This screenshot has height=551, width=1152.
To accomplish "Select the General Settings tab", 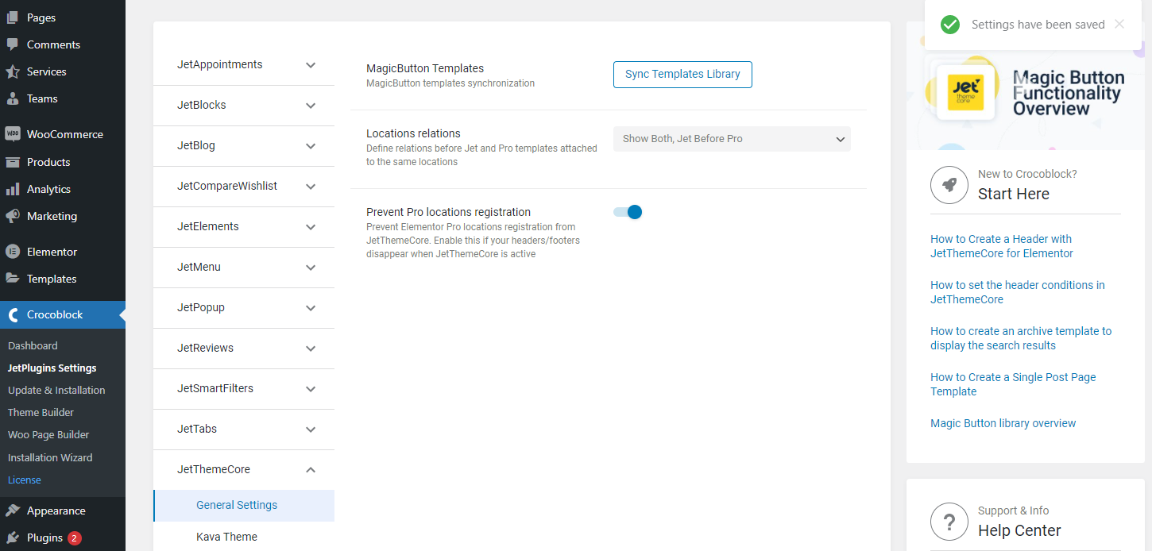I will coord(244,506).
